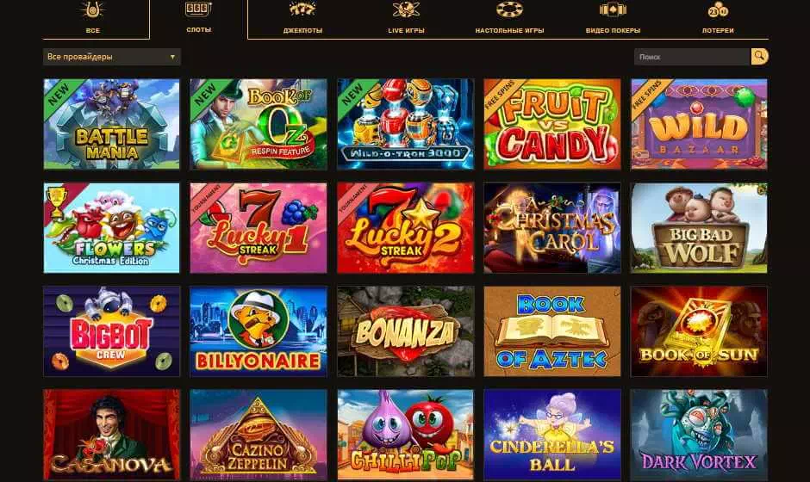Click the Поиск search field
The width and height of the screenshot is (810, 482).
tap(692, 57)
